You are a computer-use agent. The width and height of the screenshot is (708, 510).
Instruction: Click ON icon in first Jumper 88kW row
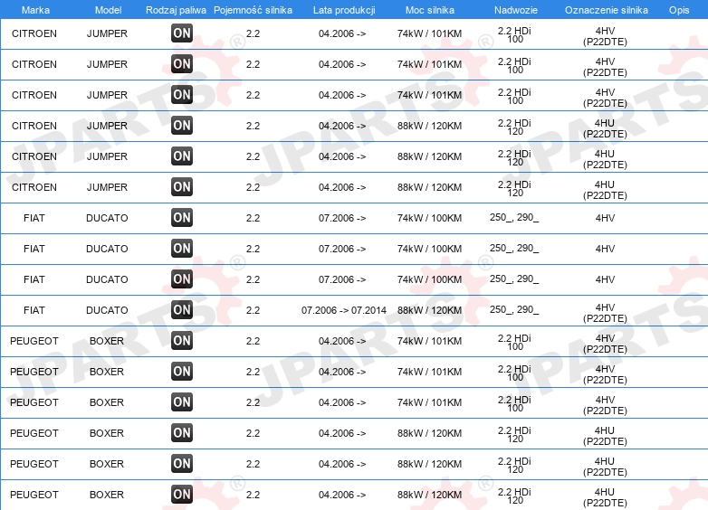pyautogui.click(x=182, y=126)
